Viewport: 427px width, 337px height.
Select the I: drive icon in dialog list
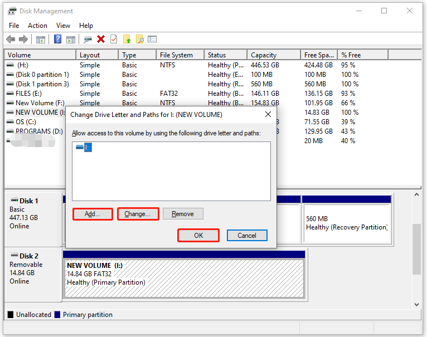(80, 147)
